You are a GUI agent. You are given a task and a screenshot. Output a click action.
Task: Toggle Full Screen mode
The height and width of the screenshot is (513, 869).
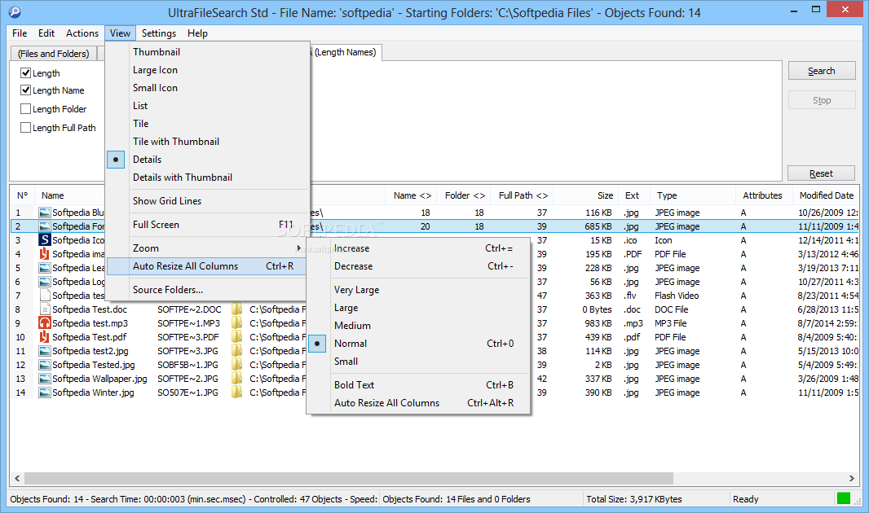point(206,225)
